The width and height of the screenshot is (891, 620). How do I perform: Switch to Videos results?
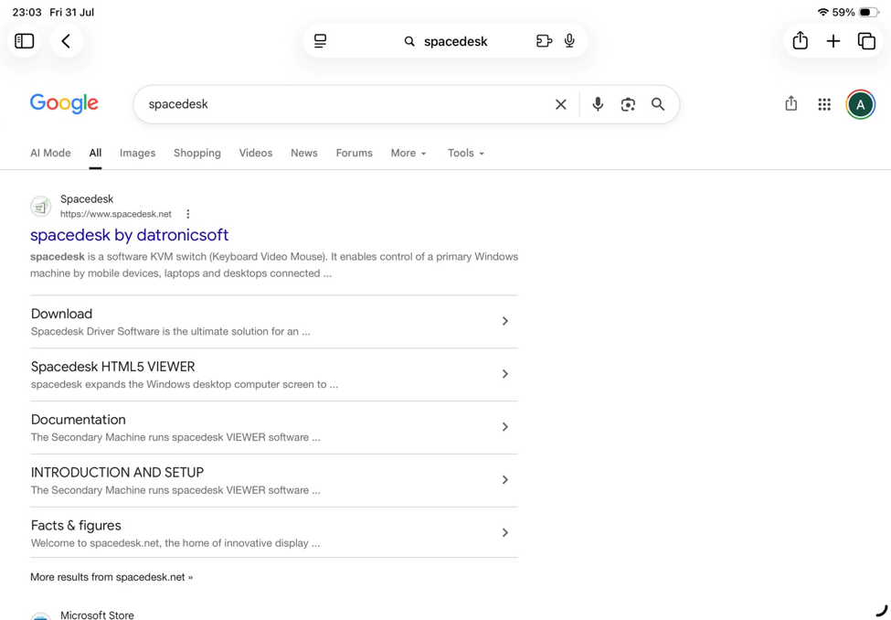point(256,153)
